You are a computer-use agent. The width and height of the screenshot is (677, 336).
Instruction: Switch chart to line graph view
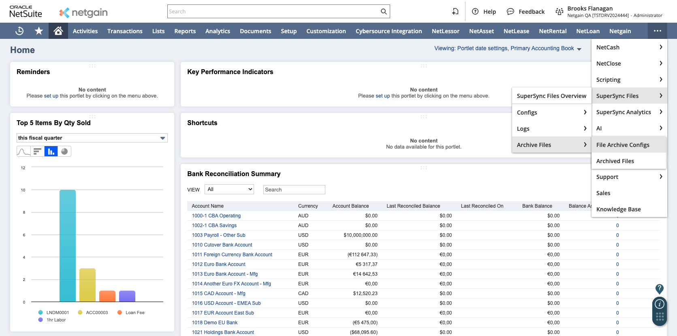coord(23,151)
